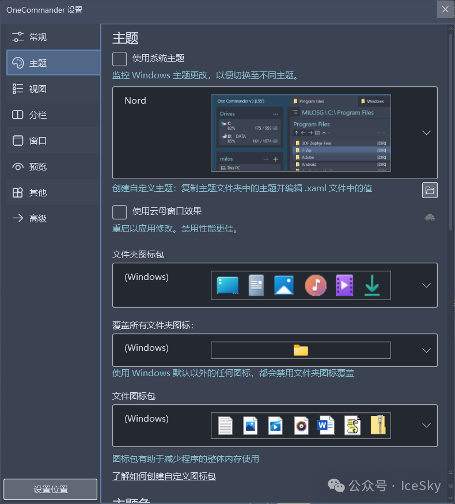This screenshot has height=504, width=455.
Task: Open the 了解如何创建自定义图标包 link
Action: click(x=164, y=476)
